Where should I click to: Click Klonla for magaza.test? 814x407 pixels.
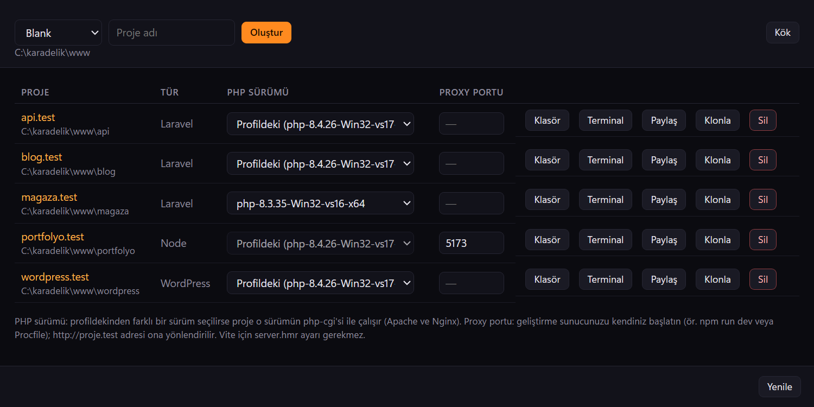pyautogui.click(x=717, y=200)
